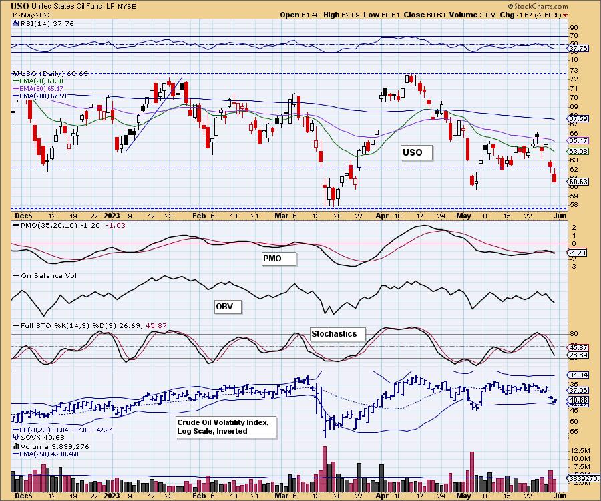Screen dimensions: 601x501
Task: Click the volume bars icon before Volume 3,839,276
Action: 16,446
